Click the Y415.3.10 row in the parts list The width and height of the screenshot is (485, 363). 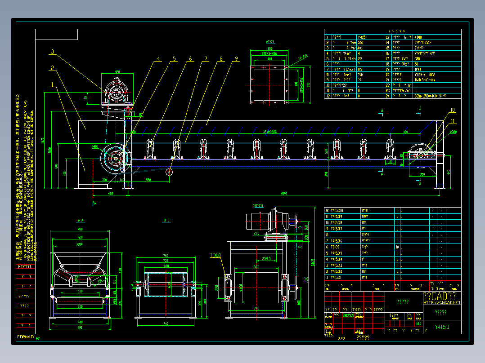pos(392,210)
